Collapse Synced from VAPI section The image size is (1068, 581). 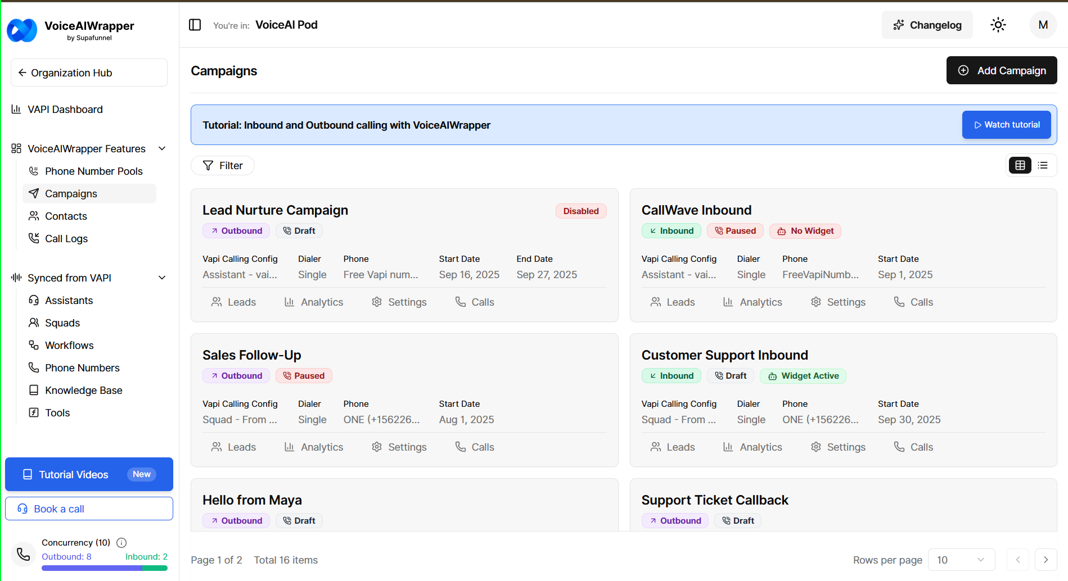pos(162,278)
